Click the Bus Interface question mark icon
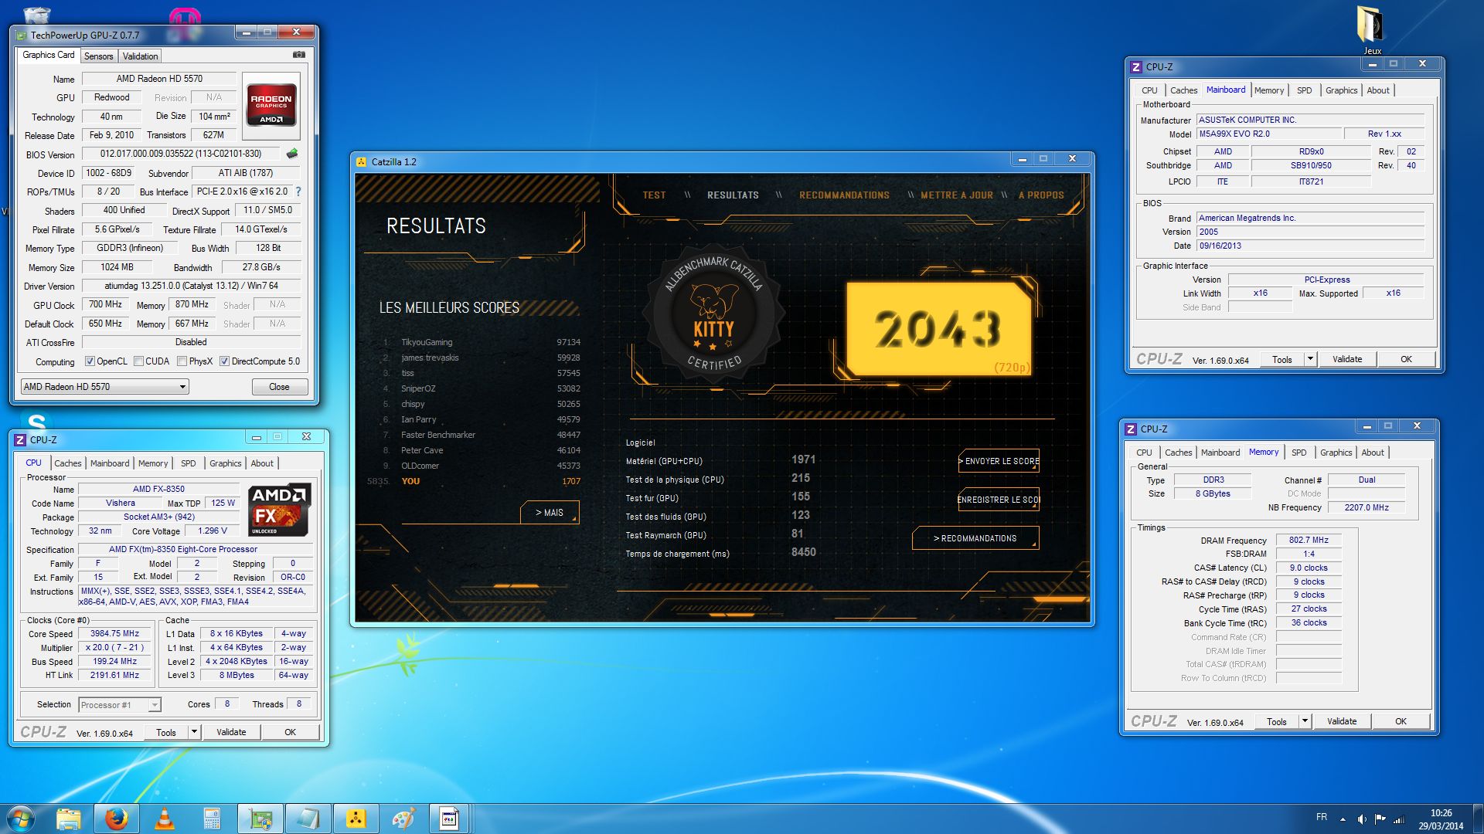This screenshot has width=1484, height=834. (x=298, y=192)
